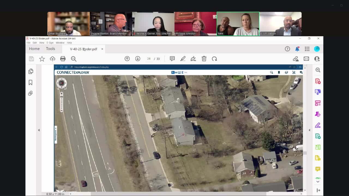Collapse the right tools pane arrow
Screen dimensions: 349x196
click(x=309, y=130)
